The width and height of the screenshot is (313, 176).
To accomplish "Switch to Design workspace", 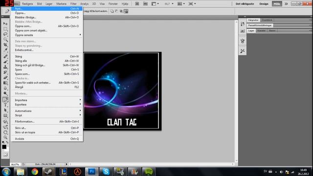I will pyautogui.click(x=264, y=4).
